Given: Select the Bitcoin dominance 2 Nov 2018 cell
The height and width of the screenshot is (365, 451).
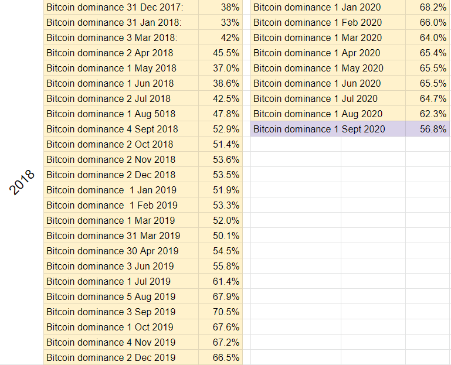Looking at the screenshot, I should tap(121, 159).
